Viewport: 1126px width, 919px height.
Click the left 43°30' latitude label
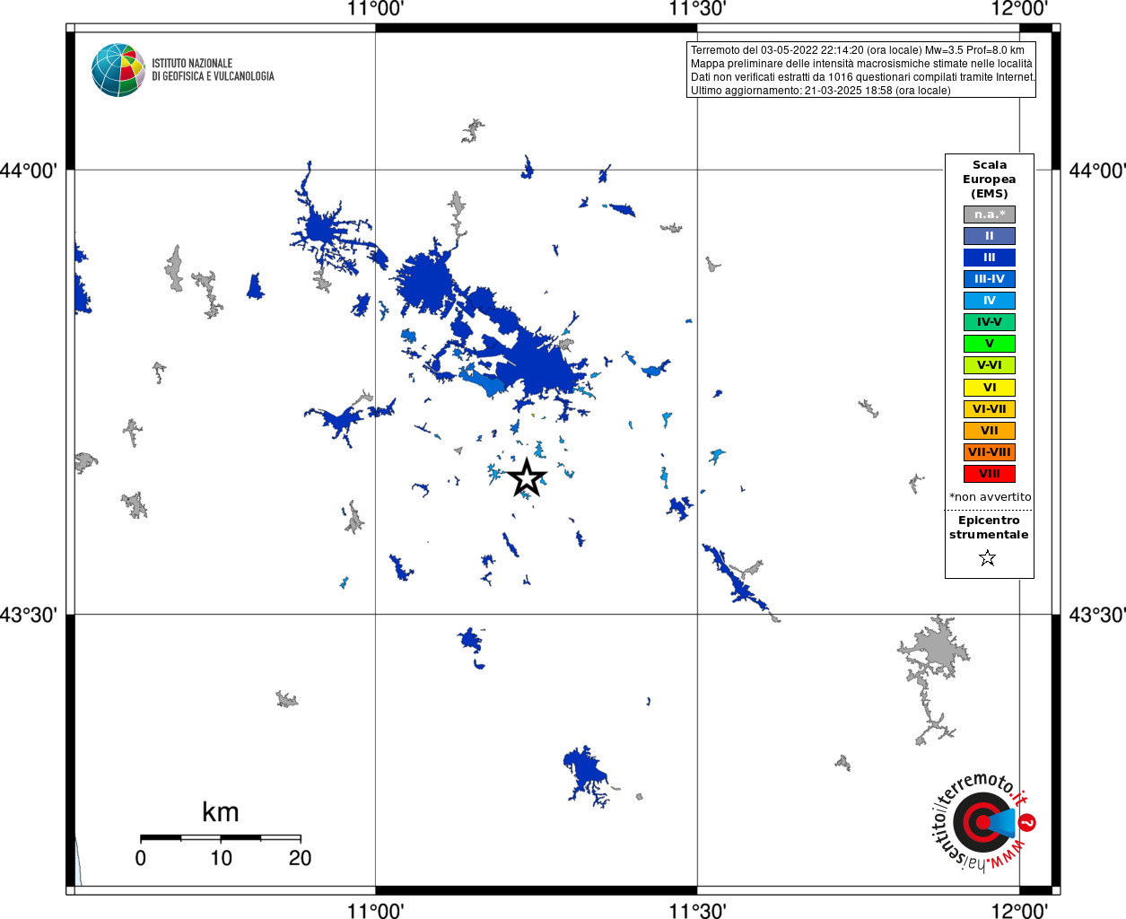coord(29,615)
